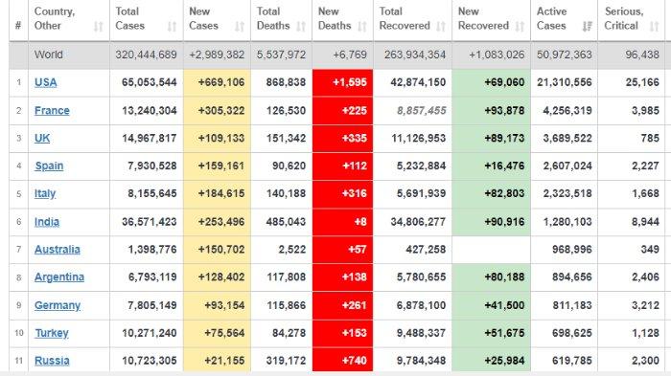
Task: Open the Australia country link
Action: [x=57, y=249]
